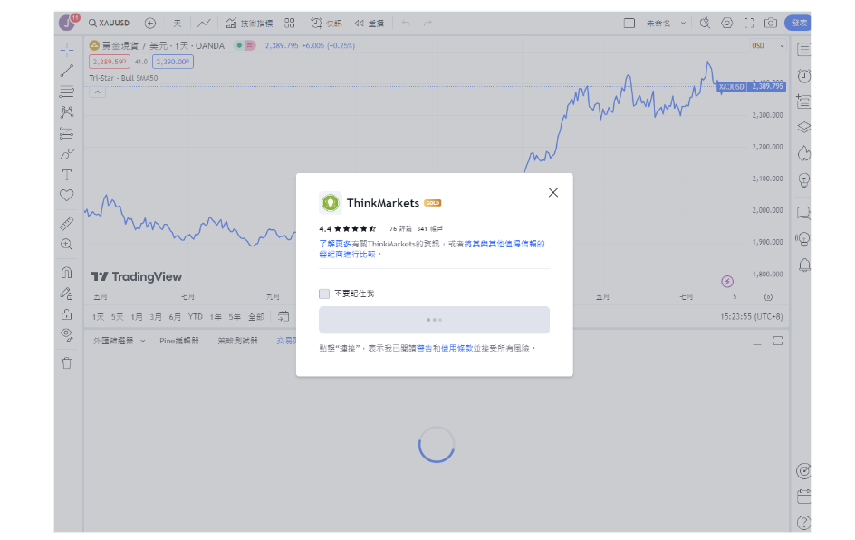Click the 2,389.590 sell price button
The width and height of the screenshot is (855, 540).
click(110, 62)
